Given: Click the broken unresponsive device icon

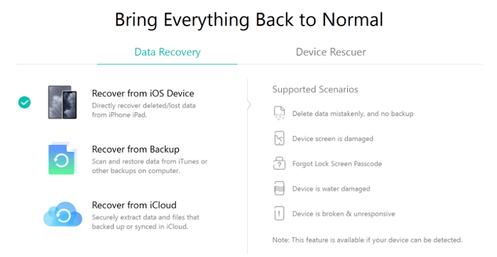Looking at the screenshot, I should [x=279, y=214].
